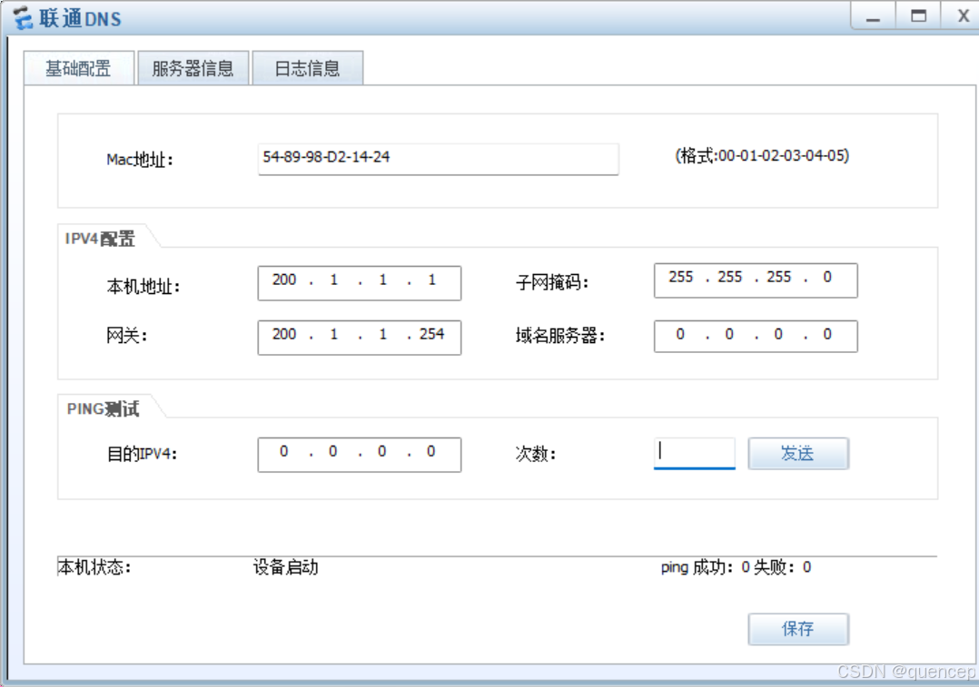Minimize the 联通DNS window
The height and width of the screenshot is (687, 979).
873,16
